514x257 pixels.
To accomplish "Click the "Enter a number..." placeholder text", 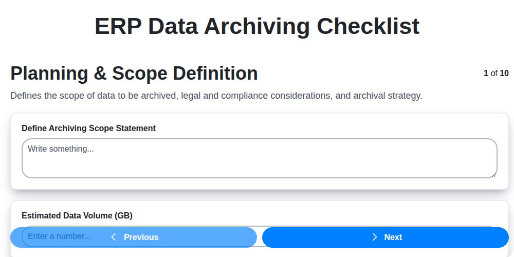I will pos(59,236).
